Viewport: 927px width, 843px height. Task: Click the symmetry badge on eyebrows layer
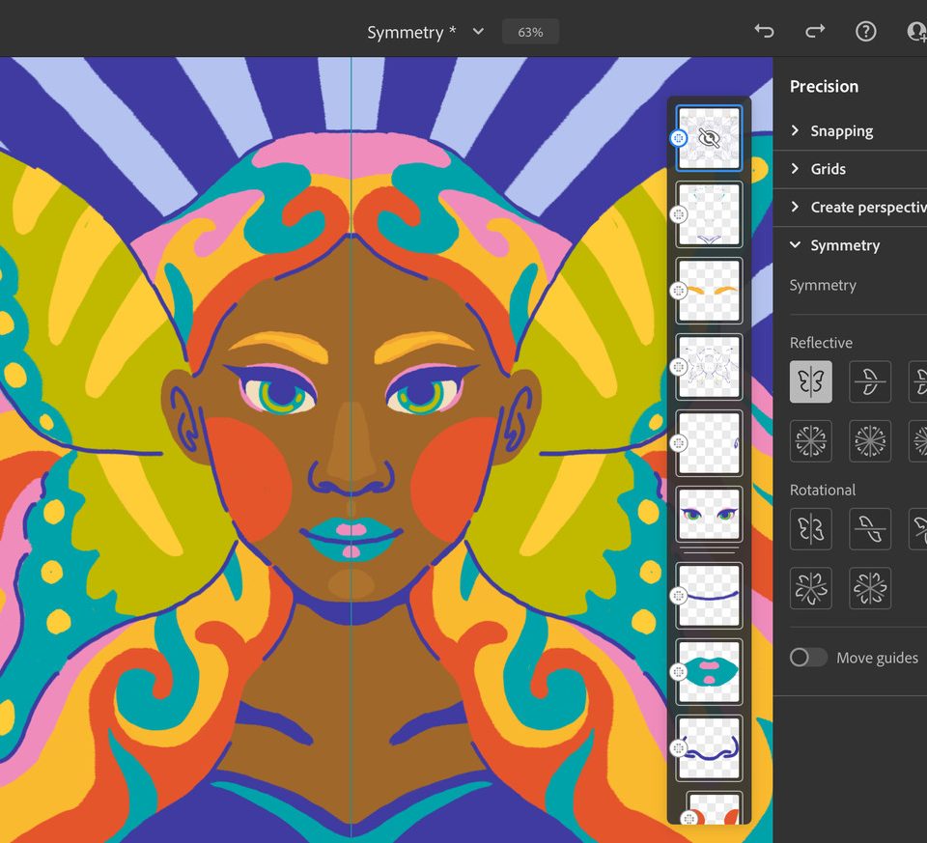(679, 292)
